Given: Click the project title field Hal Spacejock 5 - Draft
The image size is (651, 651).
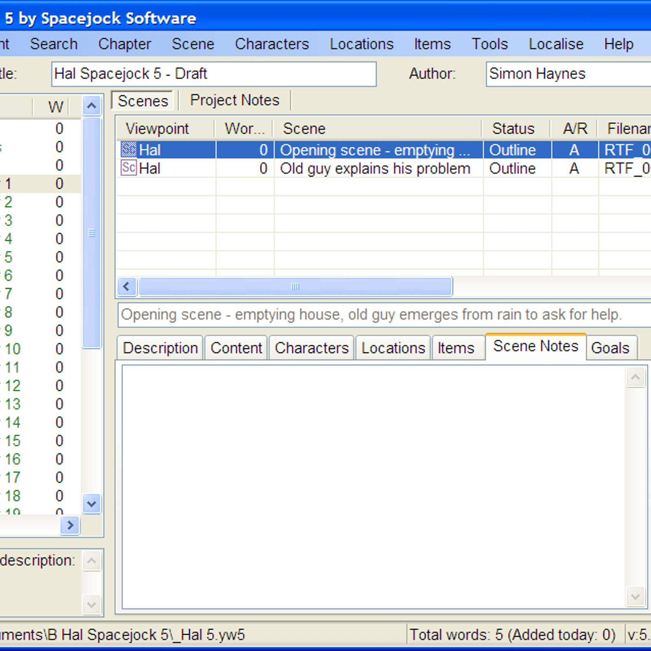Looking at the screenshot, I should (x=214, y=74).
